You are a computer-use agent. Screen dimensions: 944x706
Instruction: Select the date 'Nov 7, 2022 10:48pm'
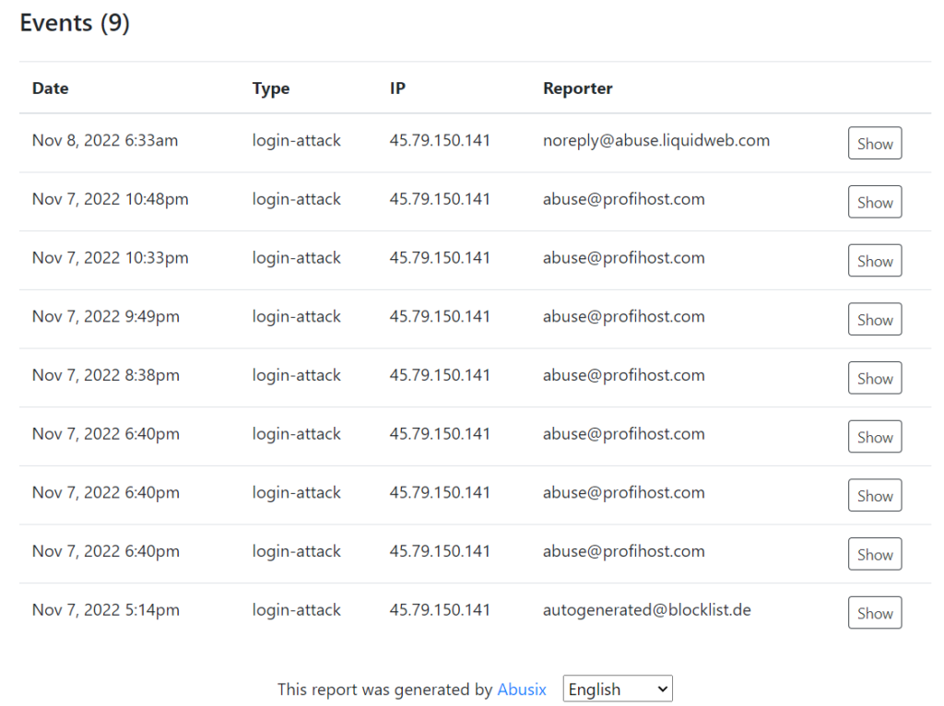[111, 199]
